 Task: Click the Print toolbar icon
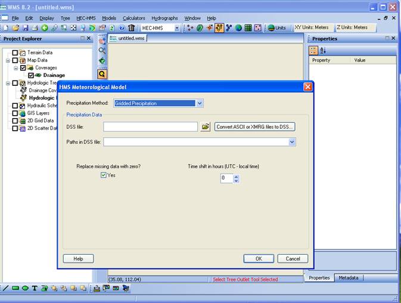pos(35,27)
